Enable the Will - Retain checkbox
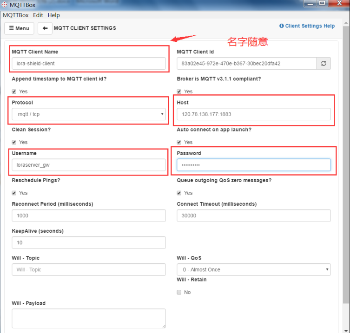The height and width of the screenshot is (333, 350). click(x=179, y=293)
